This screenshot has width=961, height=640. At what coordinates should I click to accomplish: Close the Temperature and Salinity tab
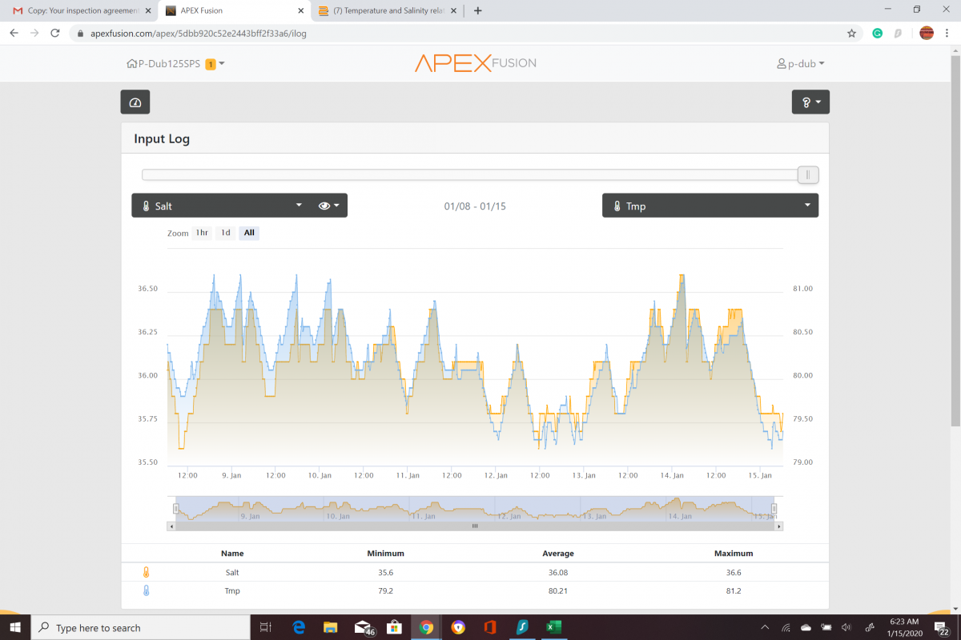[454, 10]
